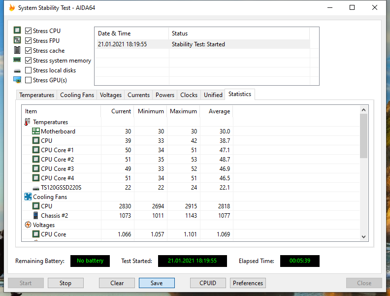390x296 pixels.
Task: Select the 'Stability Test: Started' log entry
Action: coord(203,44)
